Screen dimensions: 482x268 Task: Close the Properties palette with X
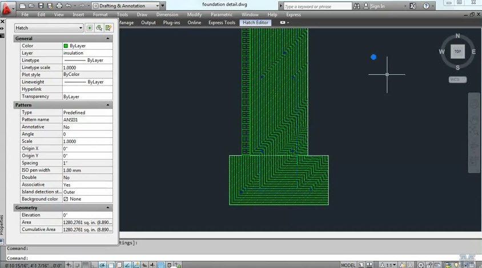click(2, 22)
